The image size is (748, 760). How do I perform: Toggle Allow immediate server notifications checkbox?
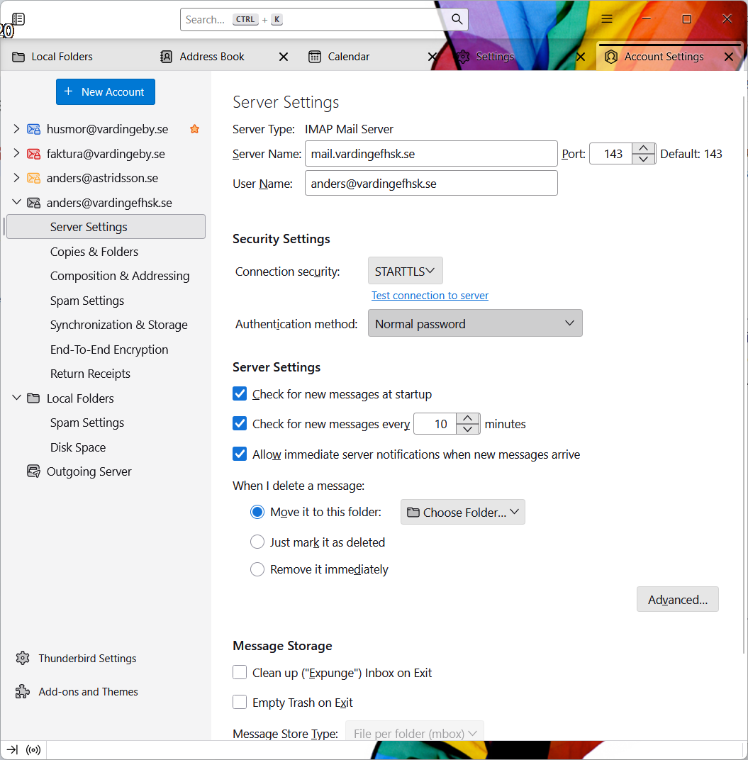tap(240, 454)
